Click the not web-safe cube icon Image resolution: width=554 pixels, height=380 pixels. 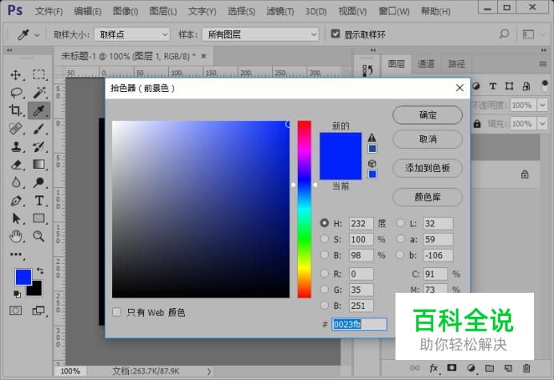(372, 163)
